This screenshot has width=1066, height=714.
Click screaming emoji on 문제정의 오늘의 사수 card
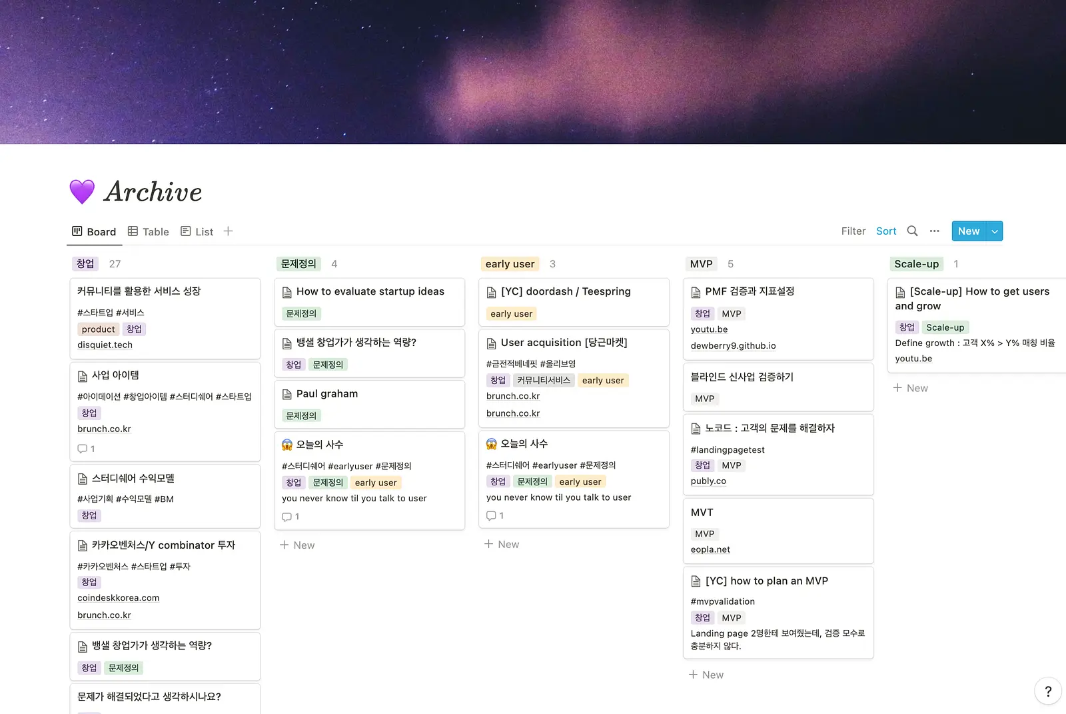(x=287, y=445)
